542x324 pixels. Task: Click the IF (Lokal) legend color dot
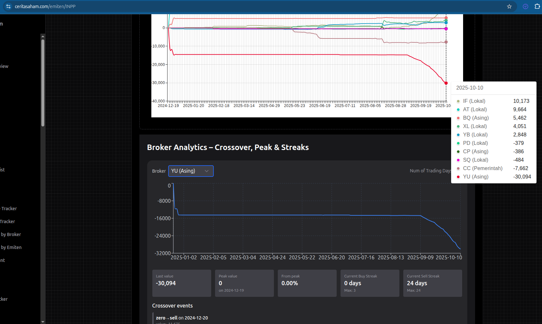click(x=458, y=101)
